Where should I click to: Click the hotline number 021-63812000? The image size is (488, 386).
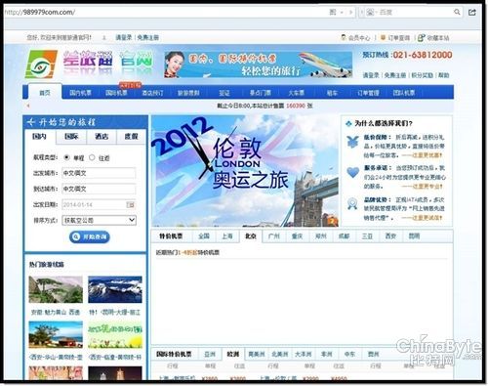pos(423,55)
